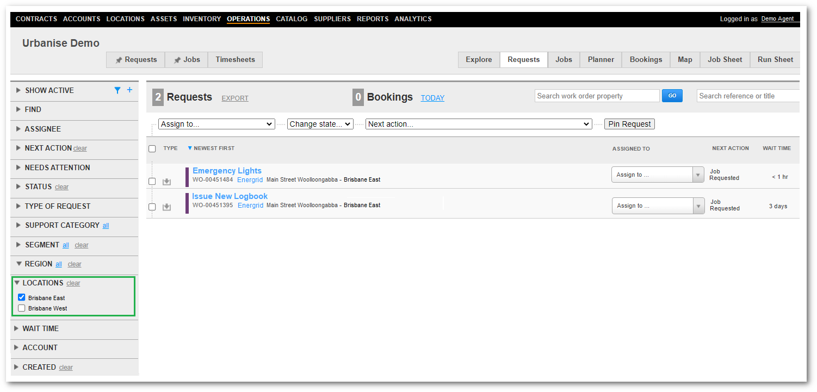Tick the select-all requests header checkbox
The image size is (817, 392).
click(x=152, y=148)
